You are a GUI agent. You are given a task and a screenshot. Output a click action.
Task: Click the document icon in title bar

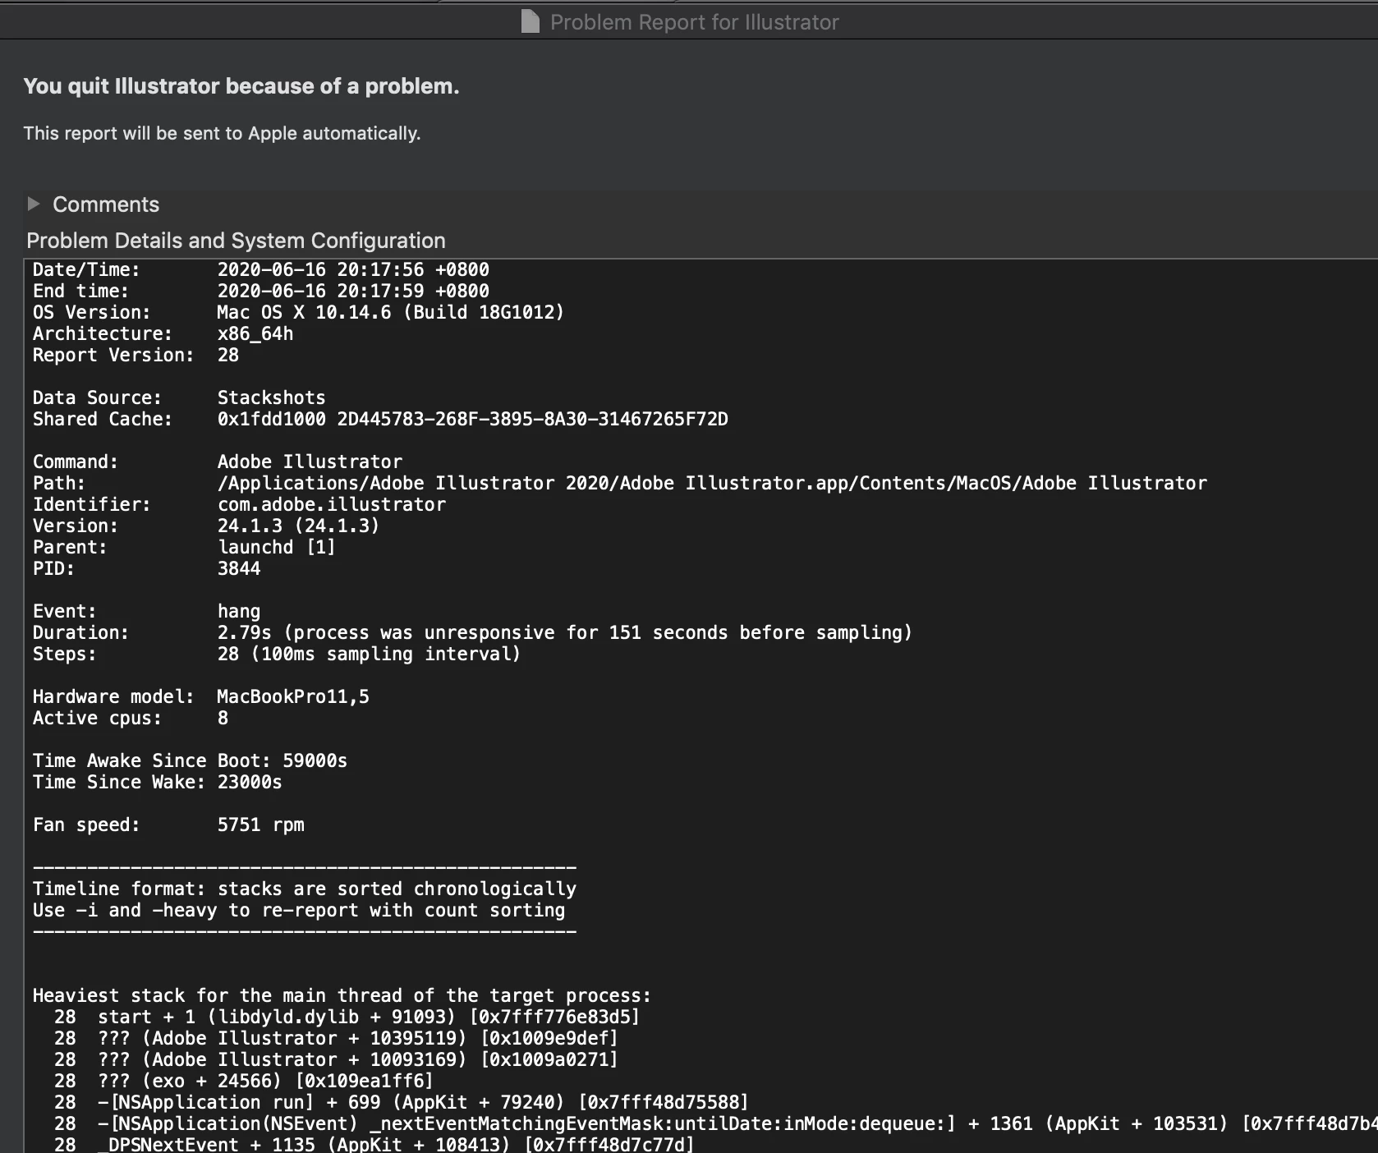tap(531, 21)
